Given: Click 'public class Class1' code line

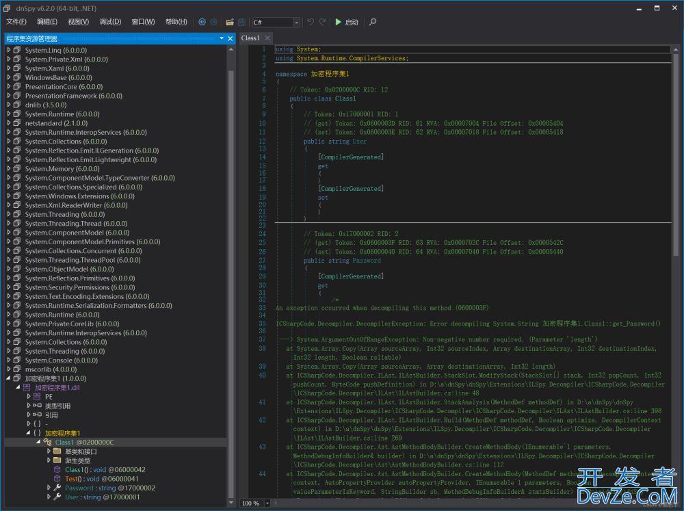Looking at the screenshot, I should tap(323, 99).
